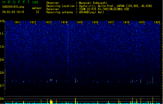Select the file name 0402041410.png
Screen dimensions: 163x104
coord(13,7)
